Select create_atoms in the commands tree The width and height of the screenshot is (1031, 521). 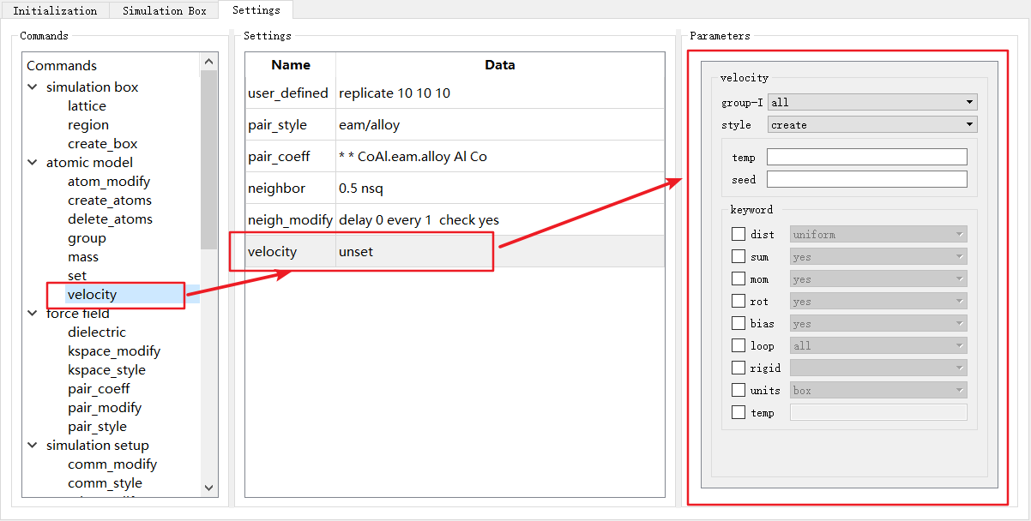click(110, 201)
